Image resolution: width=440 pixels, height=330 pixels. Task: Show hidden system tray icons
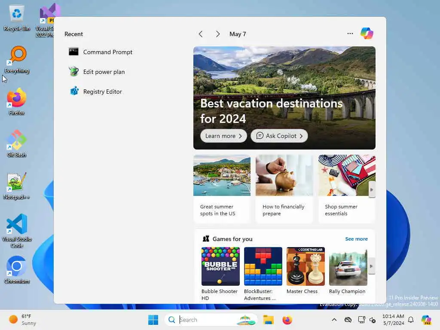(x=334, y=320)
